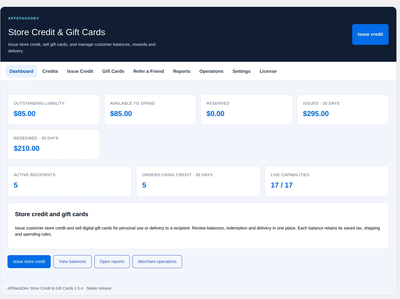Click the Available to Spend $85.00 value
Image resolution: width=400 pixels, height=299 pixels.
pos(121,114)
